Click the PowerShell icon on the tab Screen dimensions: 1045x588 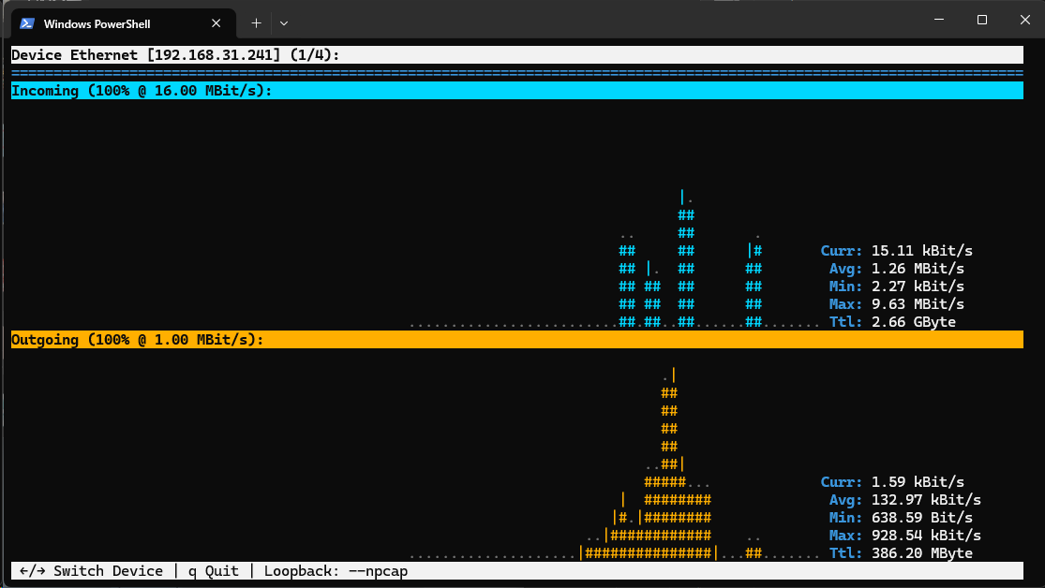(x=26, y=23)
